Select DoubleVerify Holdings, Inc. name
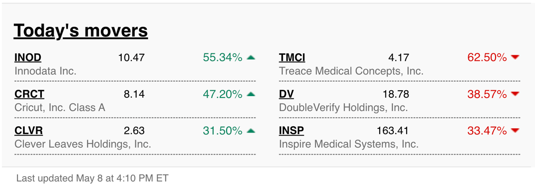Viewport: 535px width, 193px height. coord(343,107)
